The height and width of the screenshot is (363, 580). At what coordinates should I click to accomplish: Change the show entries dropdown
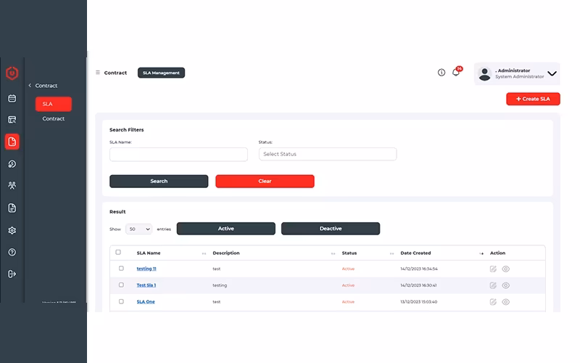click(138, 229)
